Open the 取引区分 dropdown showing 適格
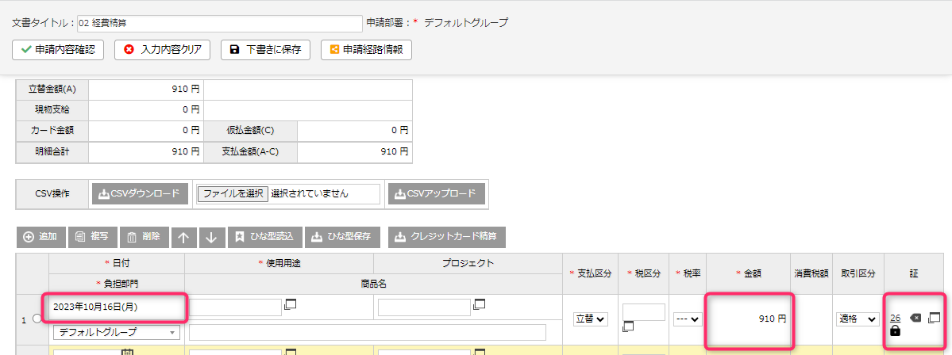The height and width of the screenshot is (355, 952). (x=858, y=319)
